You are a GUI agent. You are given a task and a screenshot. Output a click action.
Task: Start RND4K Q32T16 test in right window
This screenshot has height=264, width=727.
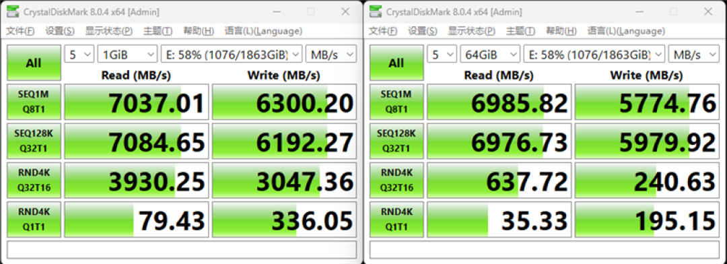pos(396,180)
